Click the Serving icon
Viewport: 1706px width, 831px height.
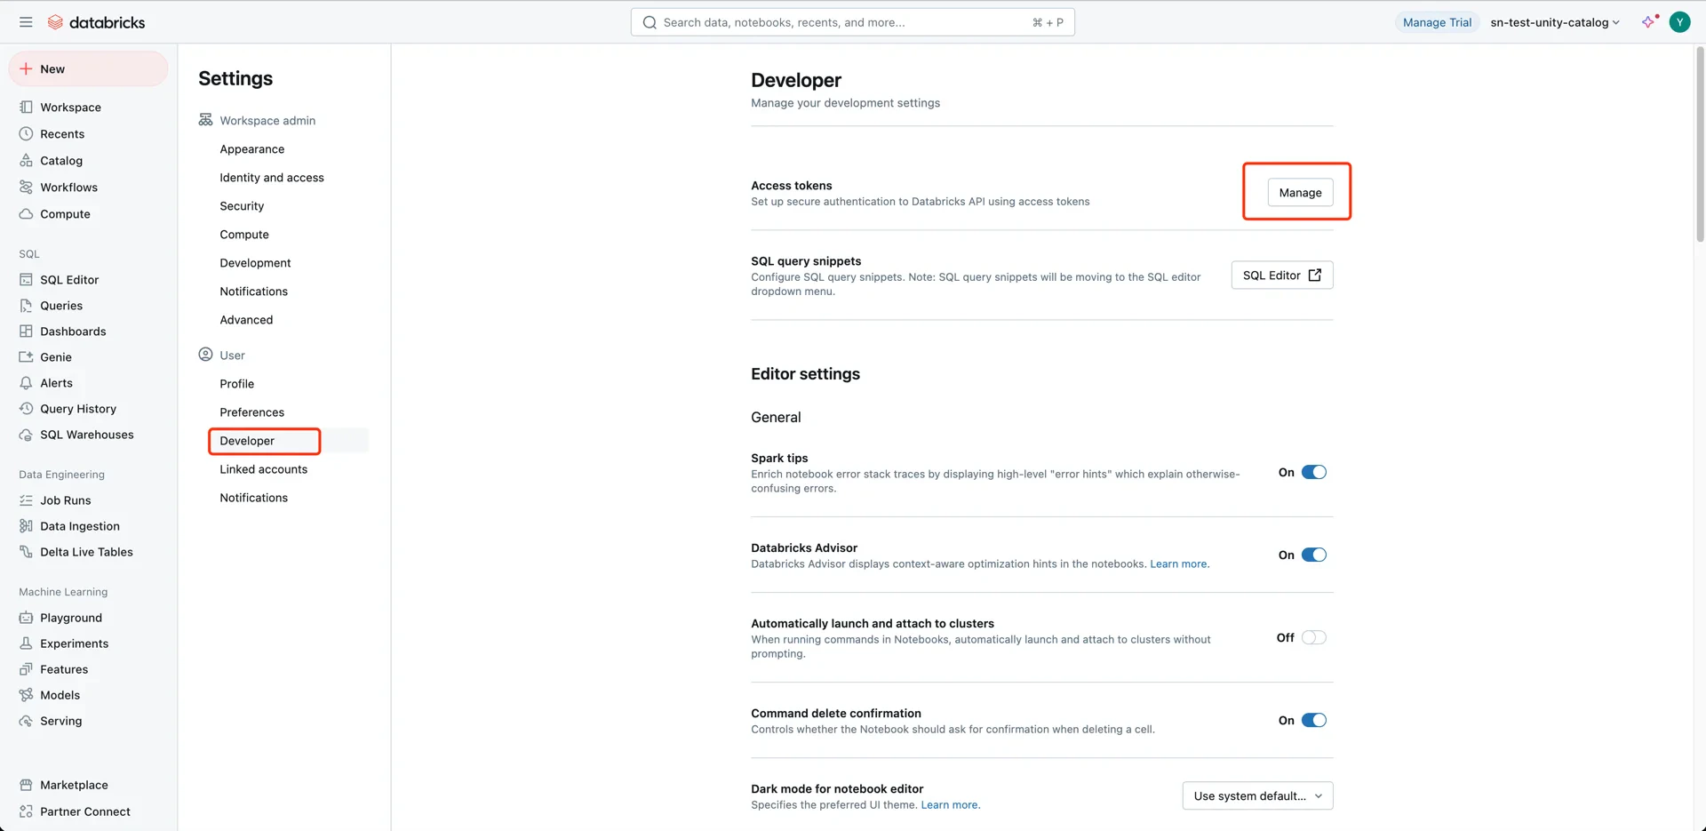click(x=26, y=720)
